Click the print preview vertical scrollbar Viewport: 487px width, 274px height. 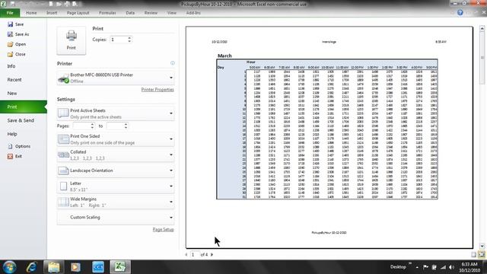pos(482,137)
